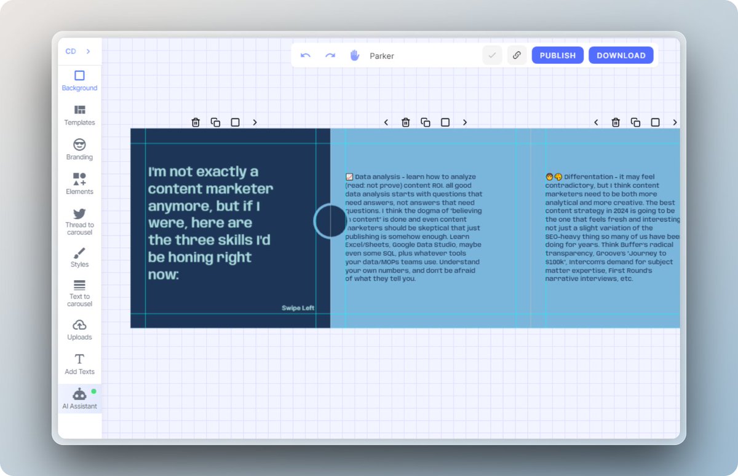Copy the share link icon
The height and width of the screenshot is (476, 738).
[517, 55]
